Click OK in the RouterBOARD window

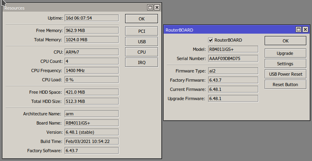pyautogui.click(x=286, y=41)
